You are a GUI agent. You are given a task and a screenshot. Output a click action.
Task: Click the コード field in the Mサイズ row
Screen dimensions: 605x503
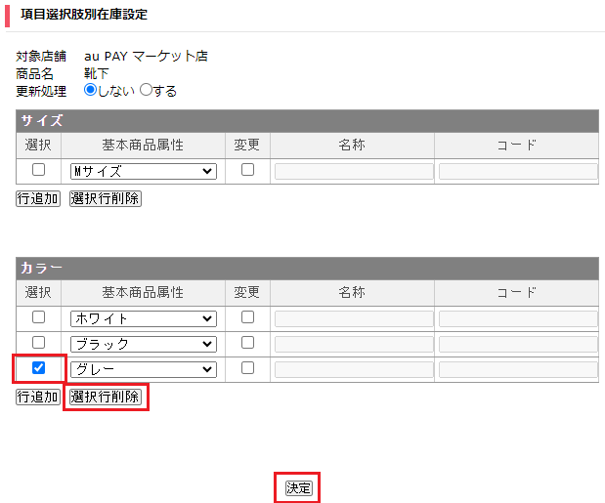point(518,172)
